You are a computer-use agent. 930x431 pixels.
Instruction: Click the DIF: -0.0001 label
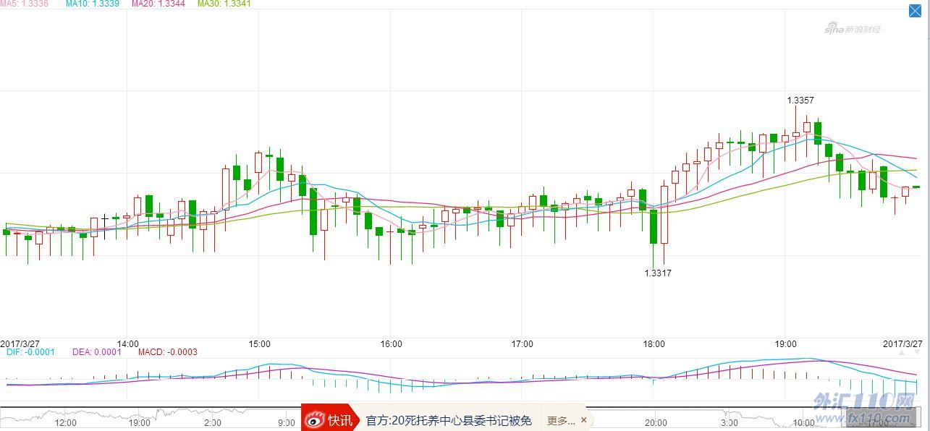click(30, 352)
